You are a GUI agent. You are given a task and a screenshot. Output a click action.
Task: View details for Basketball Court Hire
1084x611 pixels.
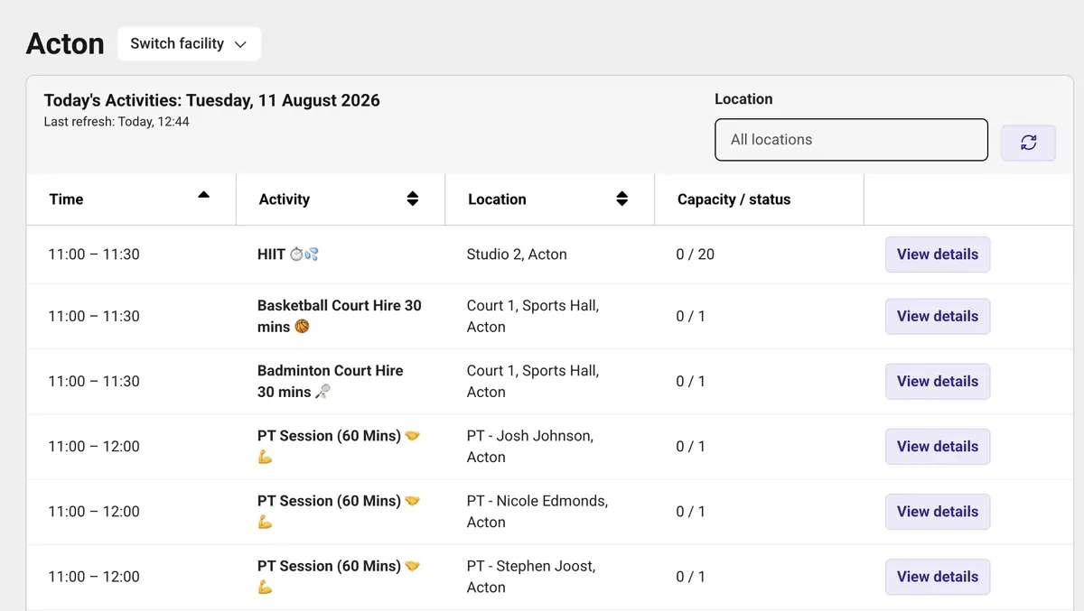[938, 316]
